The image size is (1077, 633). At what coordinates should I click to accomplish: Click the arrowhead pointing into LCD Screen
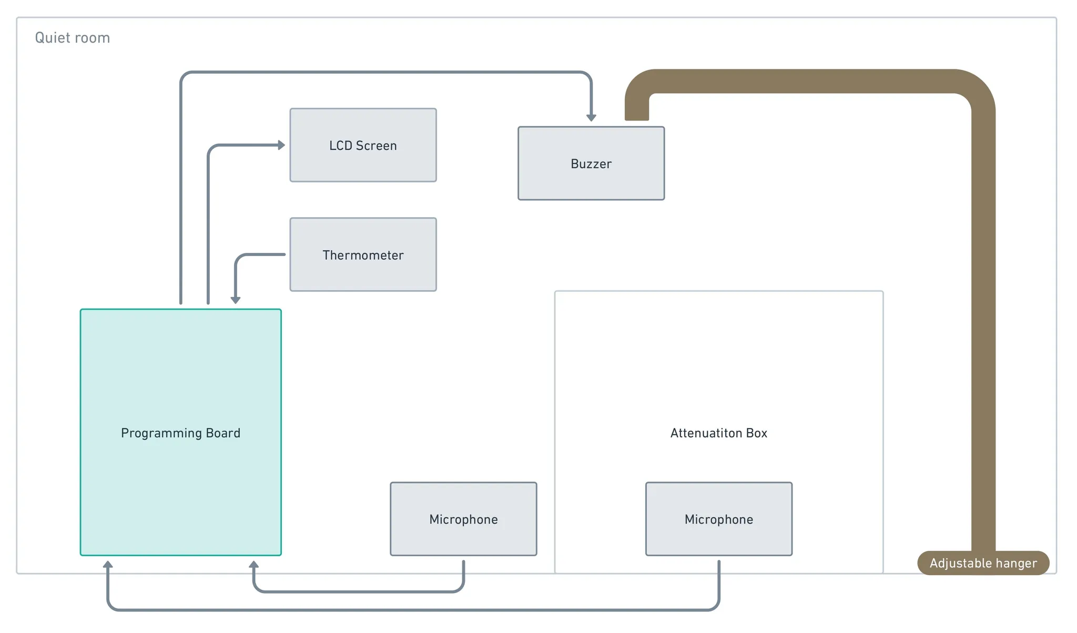281,145
